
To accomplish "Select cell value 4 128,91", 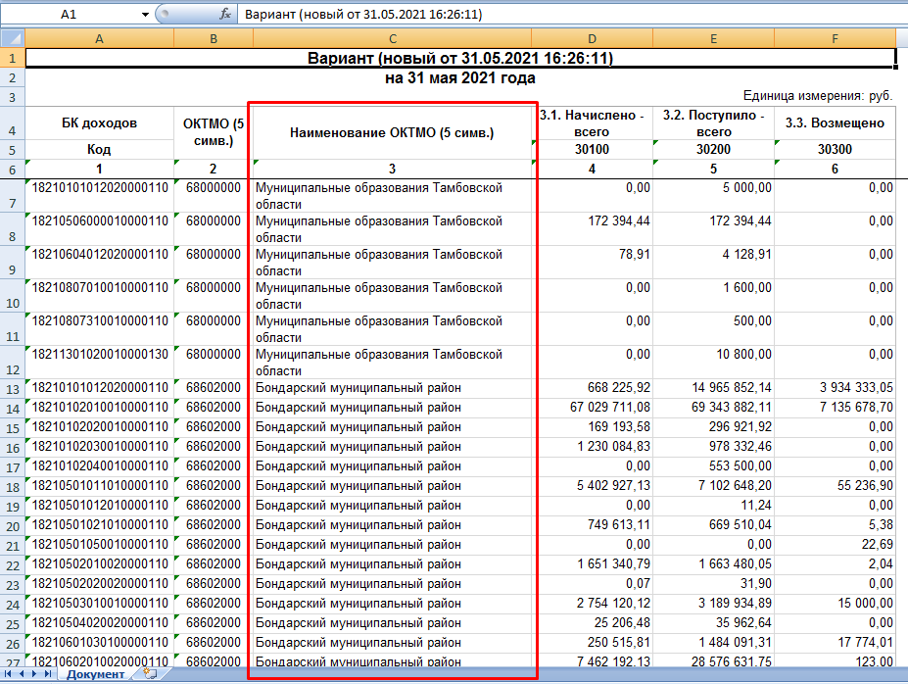I will click(x=713, y=263).
